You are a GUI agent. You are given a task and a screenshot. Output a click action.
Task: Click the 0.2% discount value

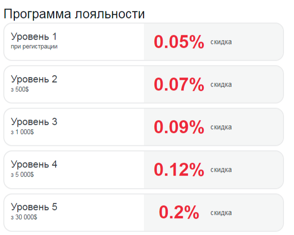(179, 212)
